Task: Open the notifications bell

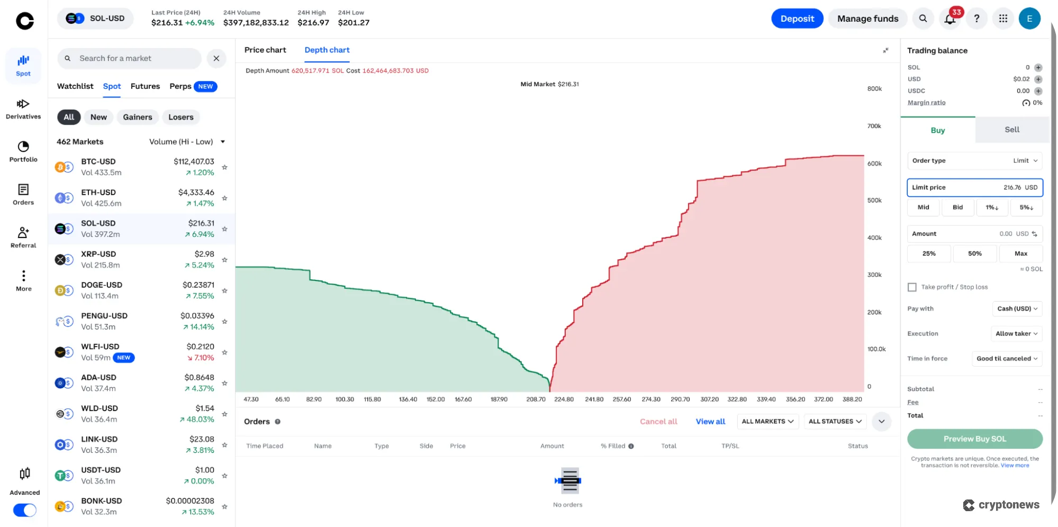Action: [950, 18]
